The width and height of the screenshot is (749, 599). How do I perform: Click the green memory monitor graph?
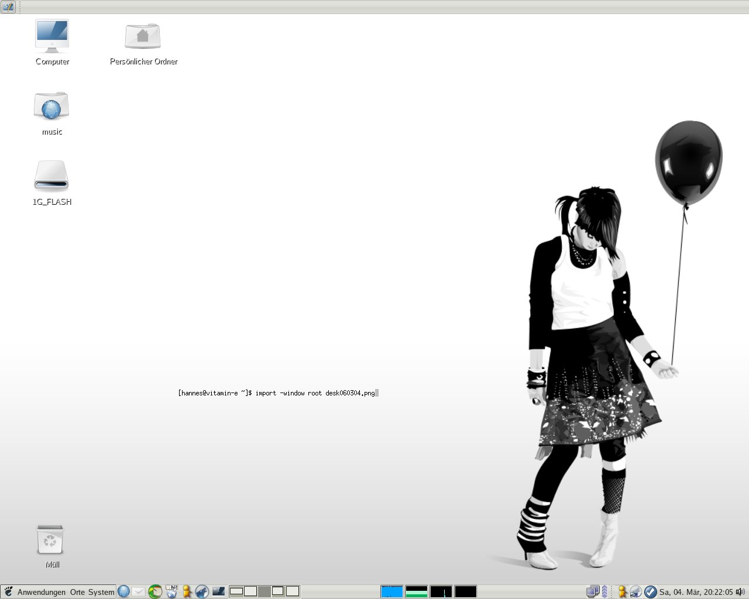(x=417, y=591)
